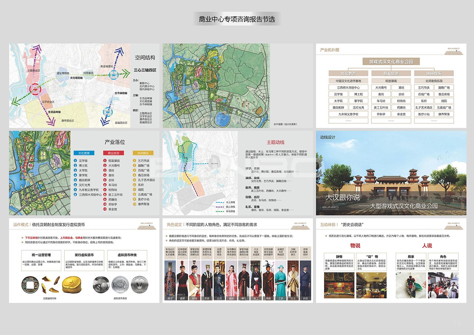Screen dimensions: 474x335
Task: Open the 帝王 character costume photo
Action: point(170,279)
